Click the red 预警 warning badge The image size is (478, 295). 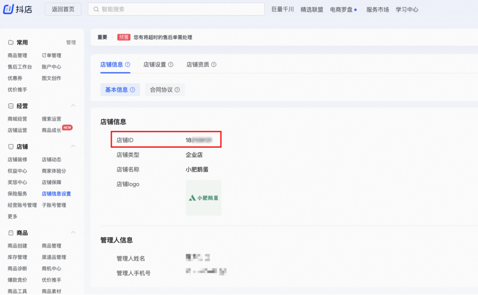coord(123,37)
